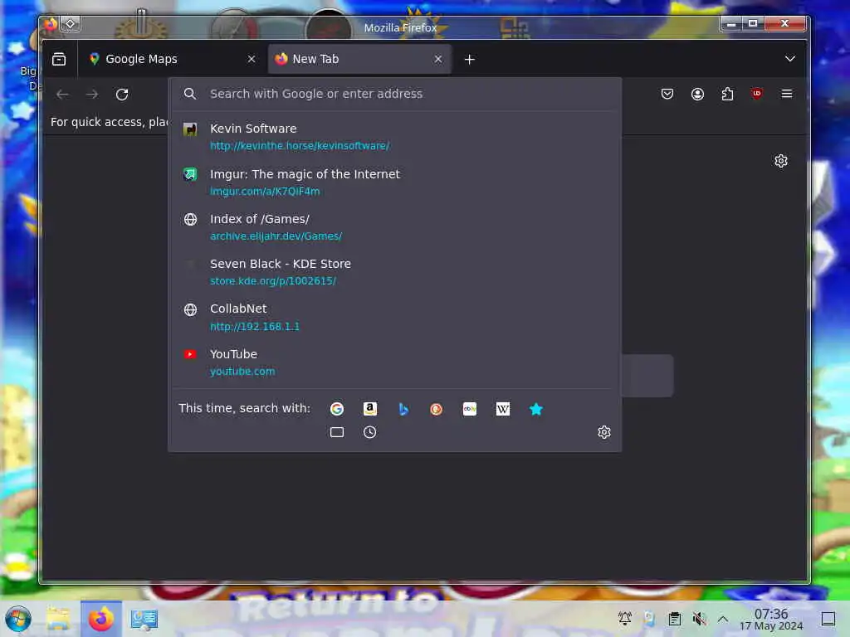Open the CollabNet 192.168.1.1 suggestion
Viewport: 850px width, 637px height.
click(x=394, y=317)
